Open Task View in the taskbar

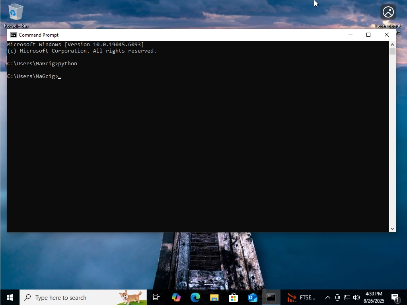(156, 297)
